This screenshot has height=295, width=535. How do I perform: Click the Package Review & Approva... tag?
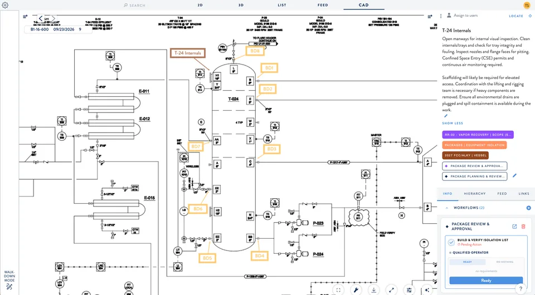pos(475,166)
